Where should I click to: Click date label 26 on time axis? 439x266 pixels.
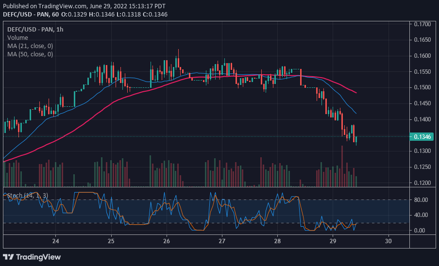(166, 241)
